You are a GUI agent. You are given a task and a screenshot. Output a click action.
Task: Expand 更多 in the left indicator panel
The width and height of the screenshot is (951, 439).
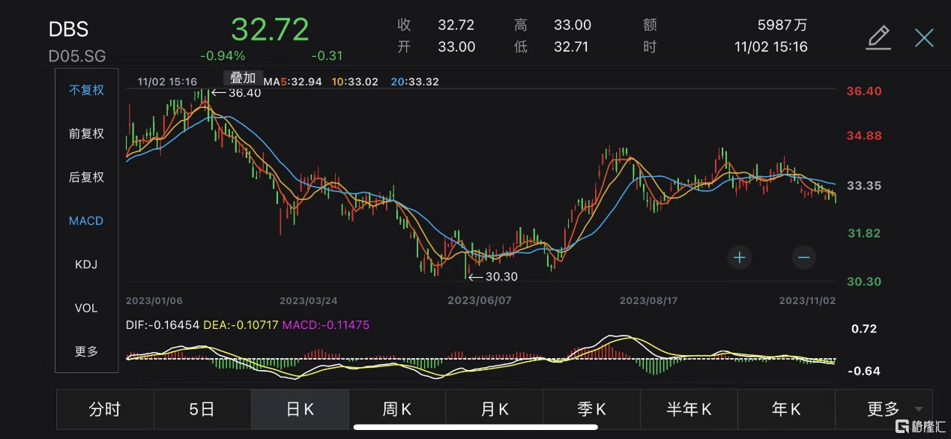click(x=86, y=351)
